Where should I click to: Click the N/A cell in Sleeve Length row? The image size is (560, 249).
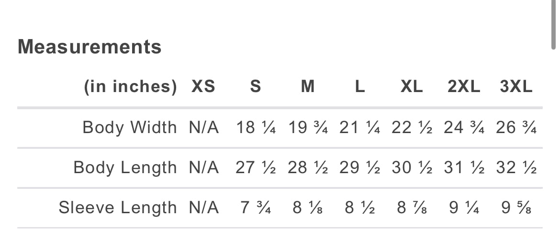(204, 207)
